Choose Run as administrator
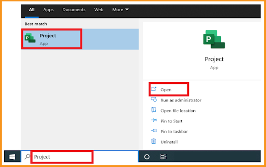The image size is (266, 167). click(181, 100)
